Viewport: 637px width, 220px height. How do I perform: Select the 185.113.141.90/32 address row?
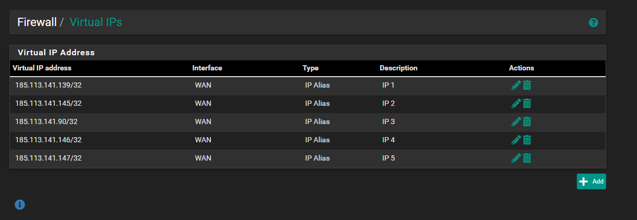tap(46, 122)
